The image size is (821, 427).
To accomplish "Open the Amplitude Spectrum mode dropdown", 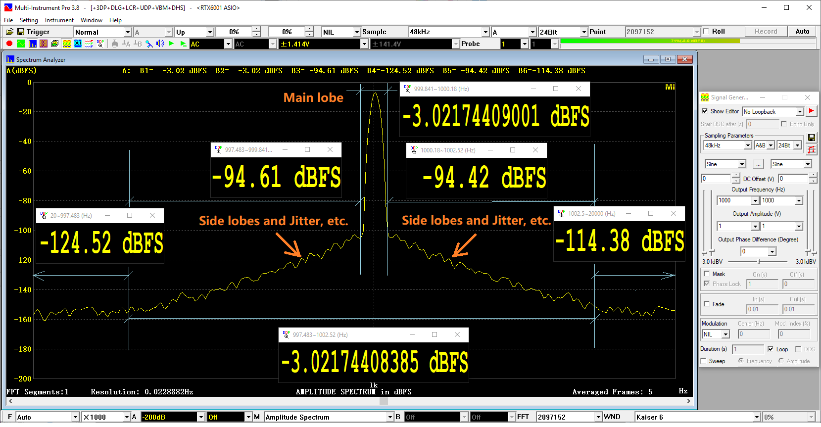I will click(390, 417).
